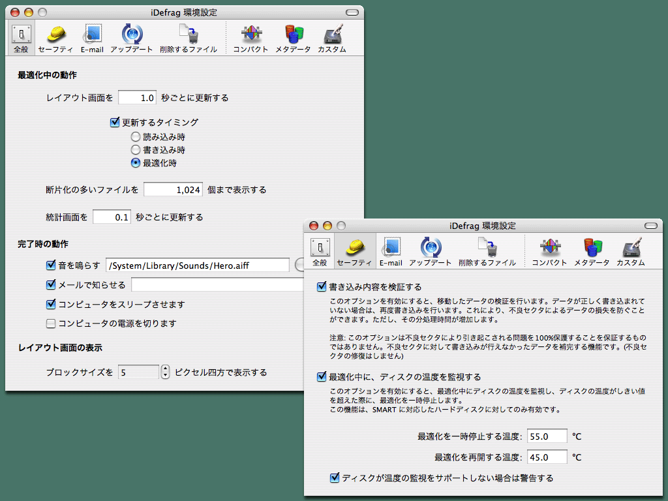Open アップデート pane in back window toolbar
This screenshot has width=668, height=501.
[131, 38]
